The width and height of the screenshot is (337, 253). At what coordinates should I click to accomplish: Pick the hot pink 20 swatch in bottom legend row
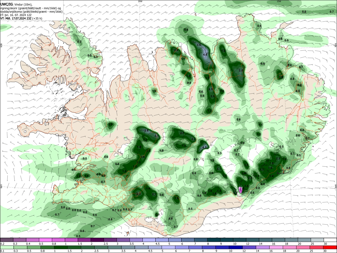click(303, 247)
